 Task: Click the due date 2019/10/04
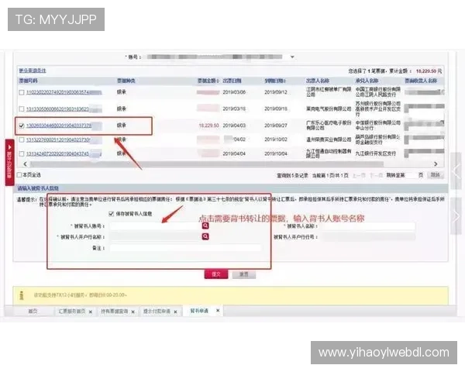click(276, 153)
